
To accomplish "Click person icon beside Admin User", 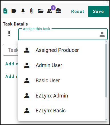I will click(x=27, y=65).
